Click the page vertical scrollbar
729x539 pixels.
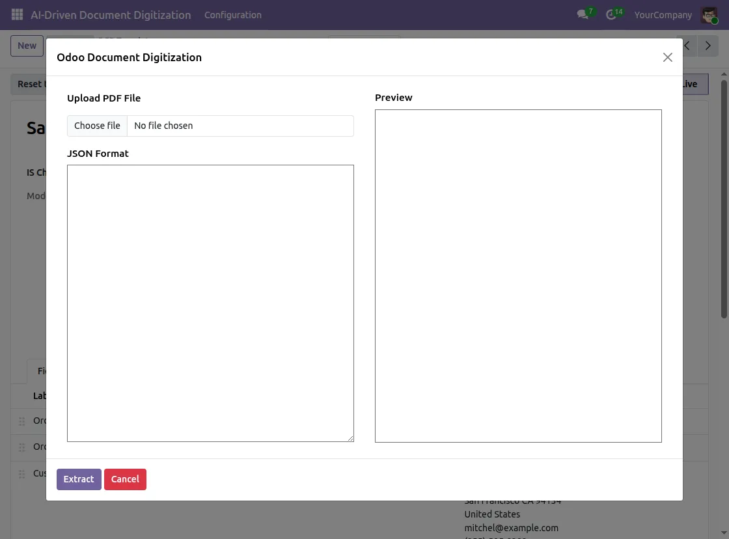pos(724,199)
